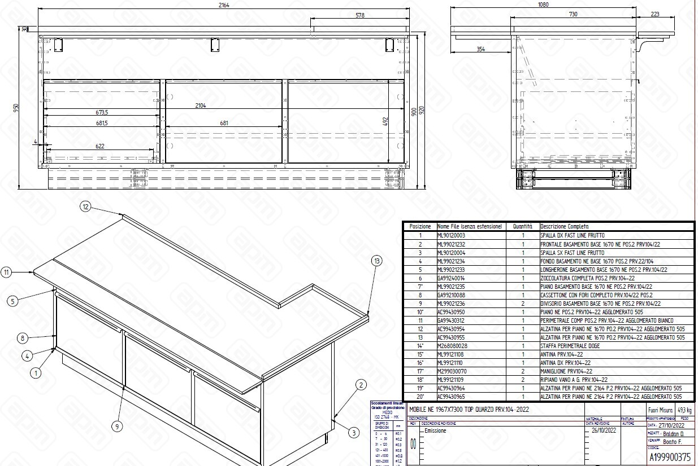
Task: Click file name GA99240014 in parts table
Action: point(451,278)
